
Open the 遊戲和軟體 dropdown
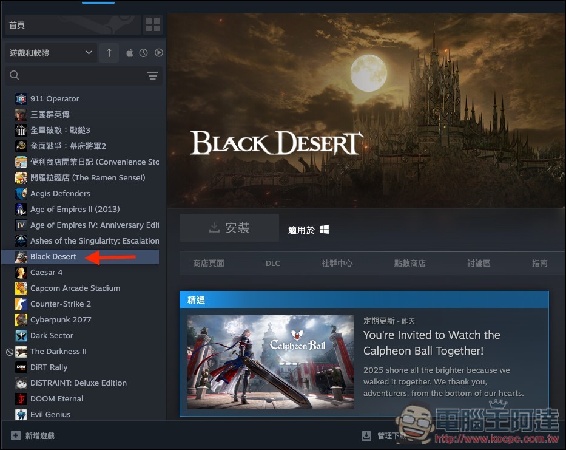(49, 53)
